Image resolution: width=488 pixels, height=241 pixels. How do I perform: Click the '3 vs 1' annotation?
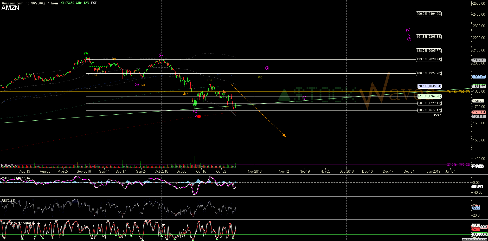point(437,115)
